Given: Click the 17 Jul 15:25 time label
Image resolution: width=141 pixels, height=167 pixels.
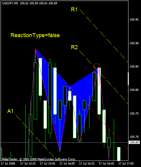Looking at the screenshot, I should pyautogui.click(x=28, y=164).
